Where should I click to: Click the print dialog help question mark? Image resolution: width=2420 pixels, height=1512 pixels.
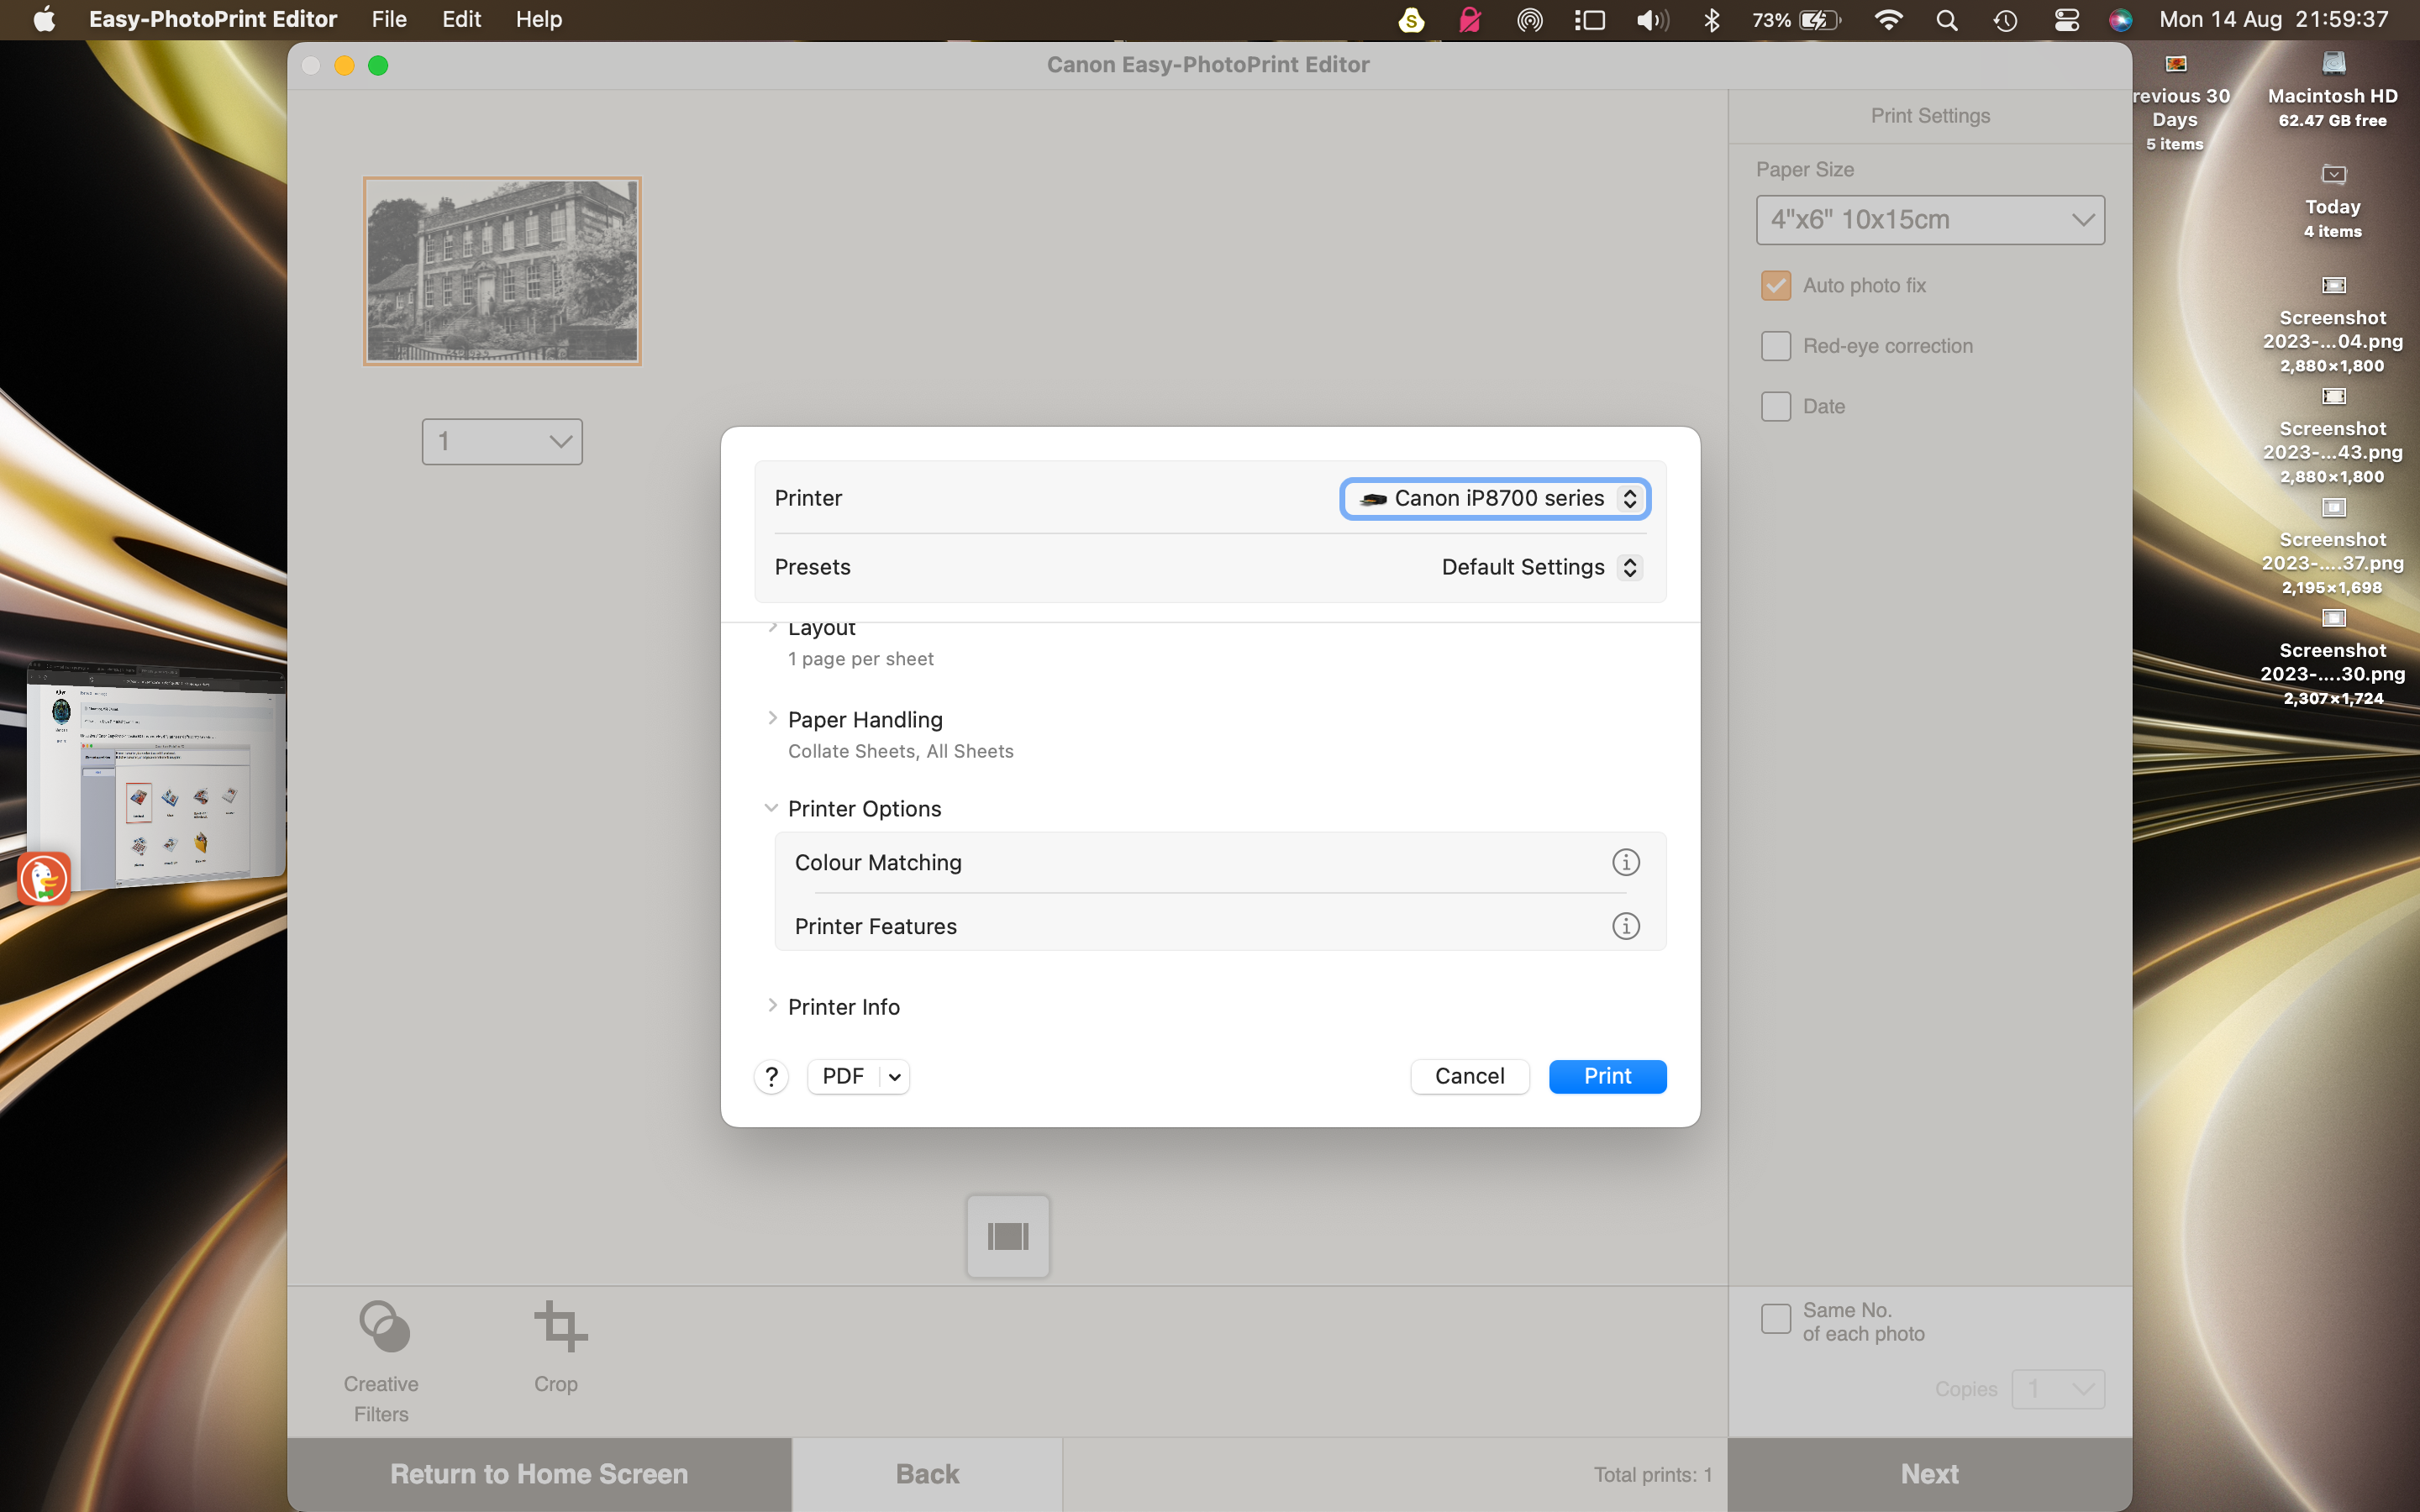(x=771, y=1076)
